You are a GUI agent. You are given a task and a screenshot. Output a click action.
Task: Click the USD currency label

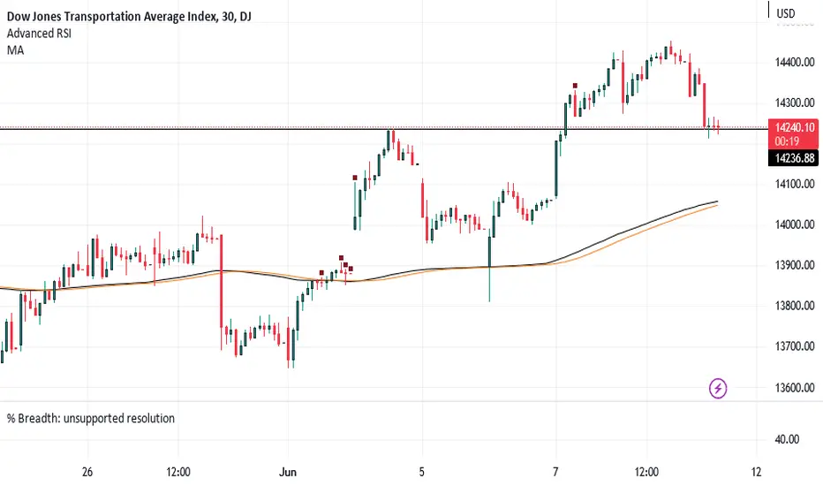(786, 13)
